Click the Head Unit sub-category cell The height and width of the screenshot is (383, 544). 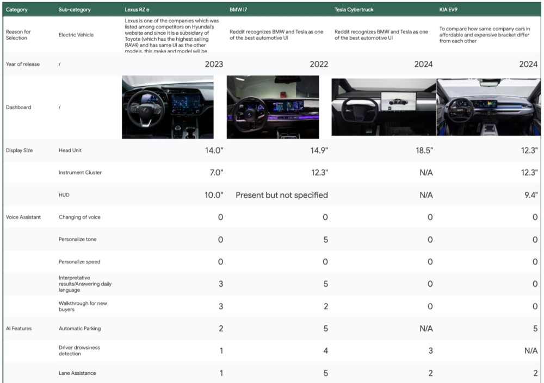click(x=70, y=150)
